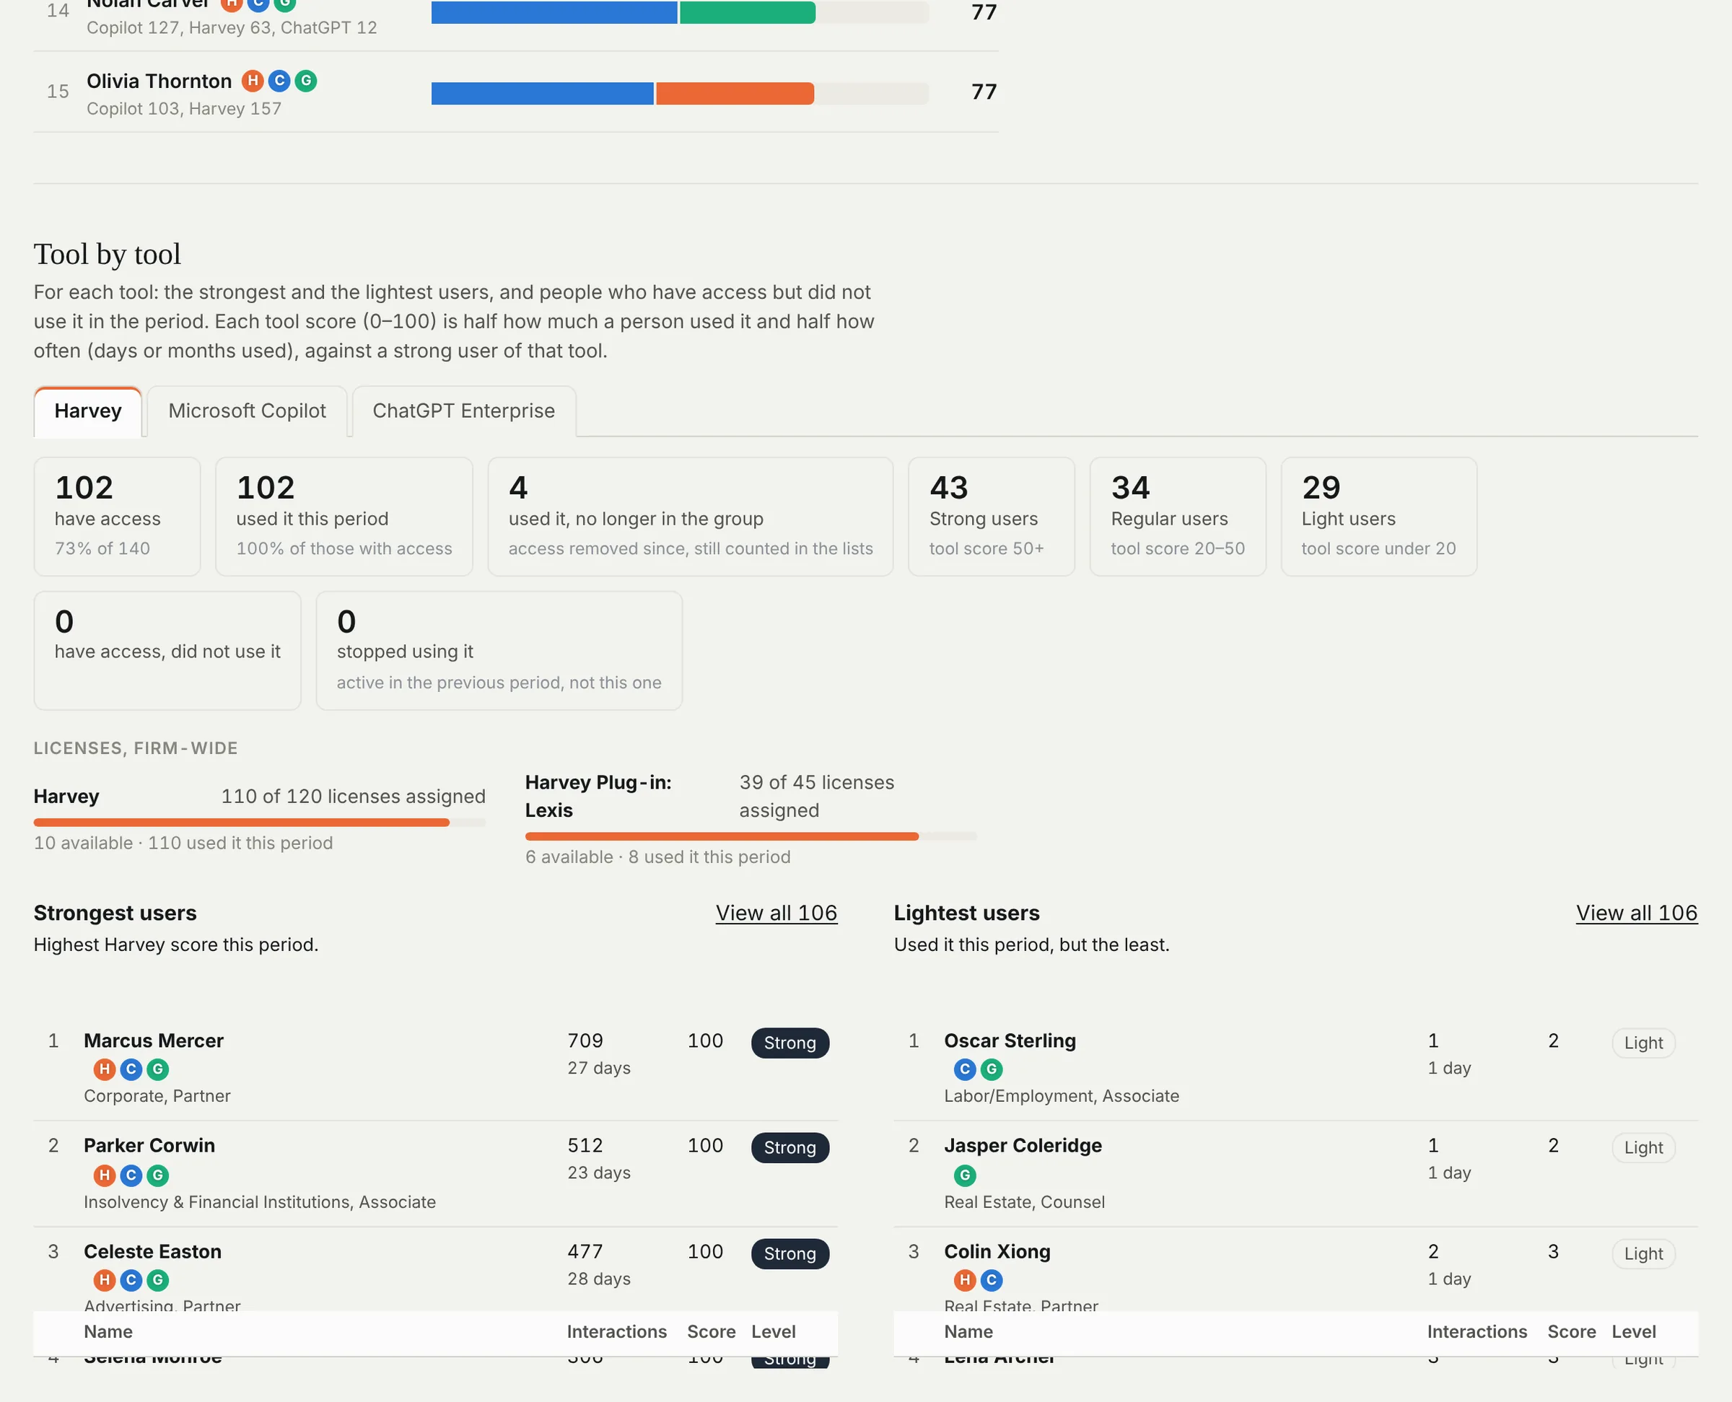Click Marcus Mercer's Strong level badge
The width and height of the screenshot is (1732, 1402).
790,1043
